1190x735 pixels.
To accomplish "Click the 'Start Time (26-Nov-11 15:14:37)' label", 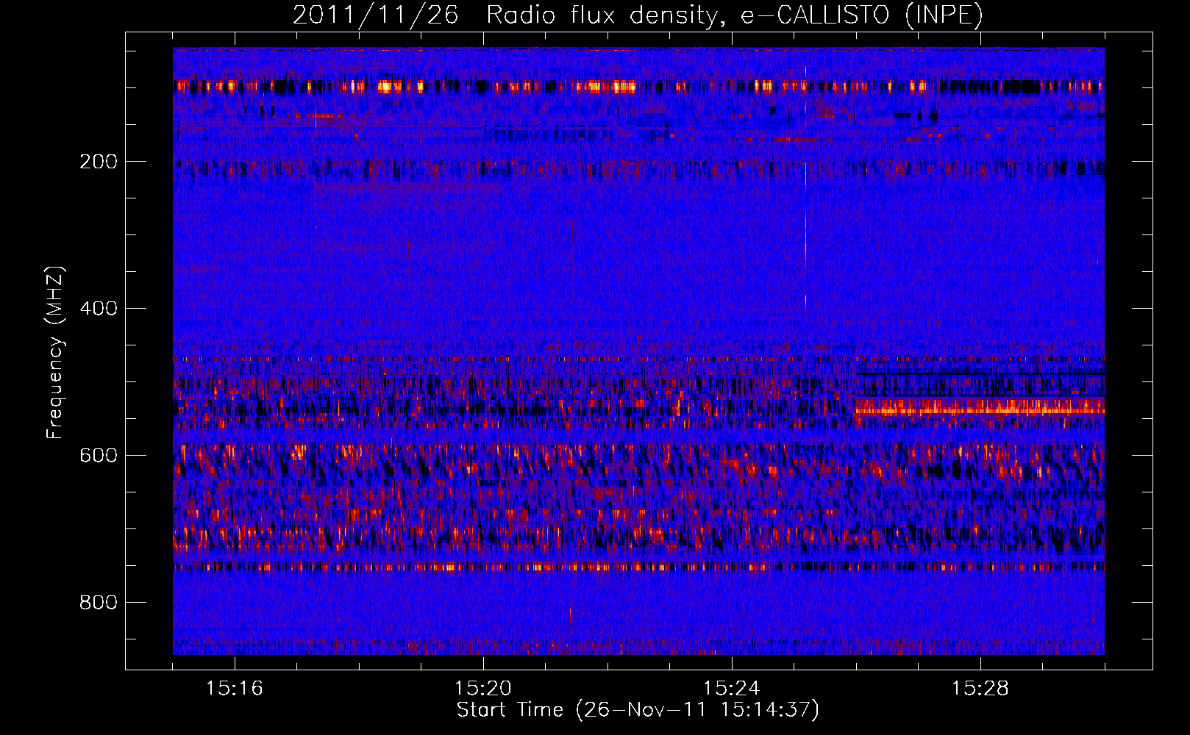I will pyautogui.click(x=638, y=710).
